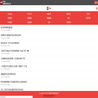98x98 pixels.
Task: Open the 国际新闻 category
Action: [x=49, y=18]
